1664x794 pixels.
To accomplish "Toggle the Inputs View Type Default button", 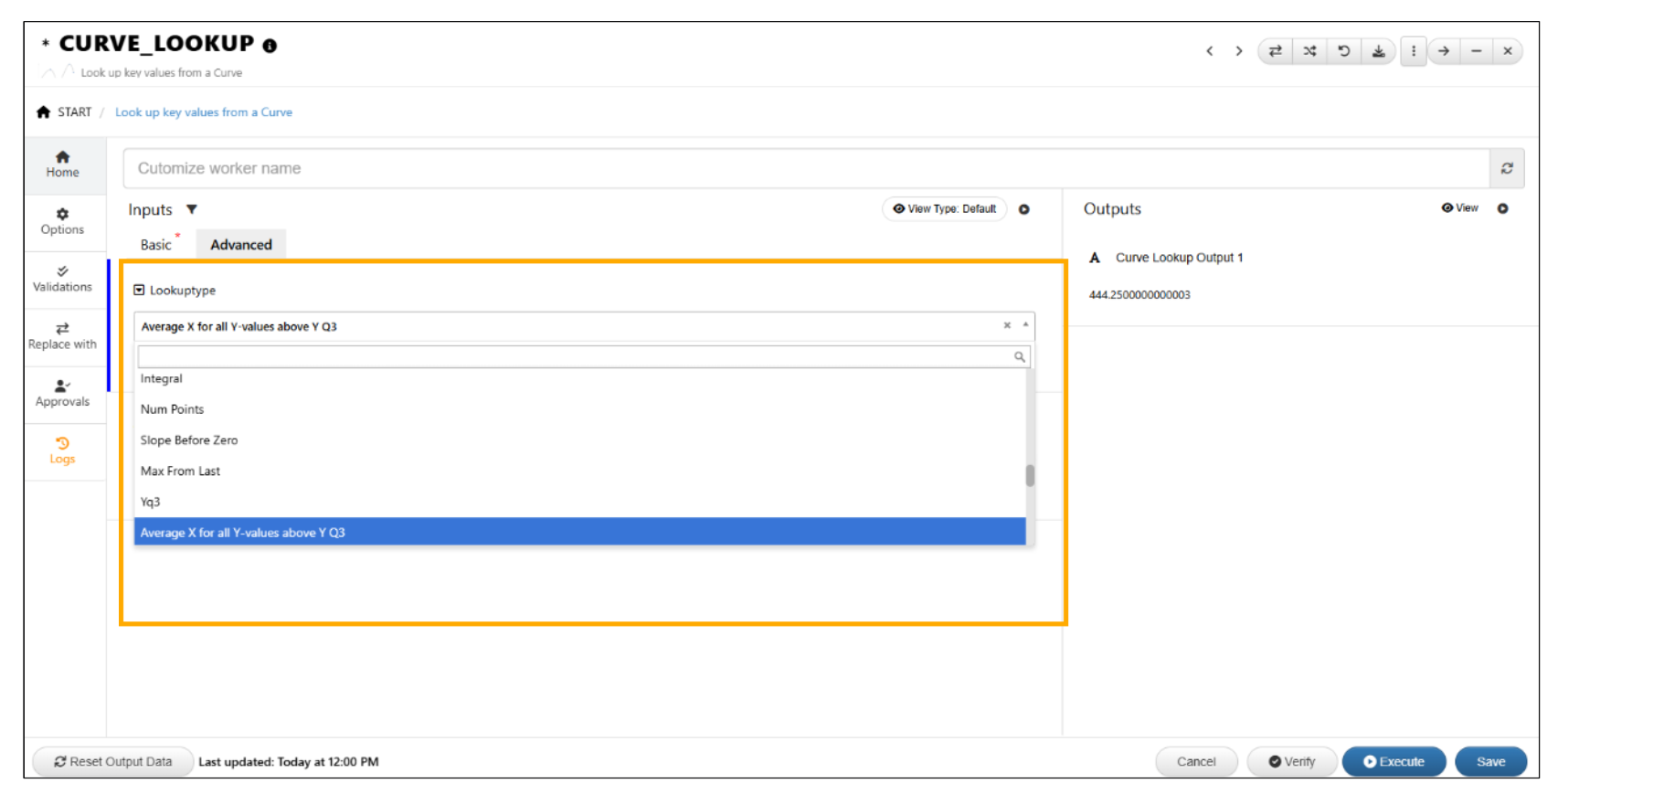I will [944, 209].
